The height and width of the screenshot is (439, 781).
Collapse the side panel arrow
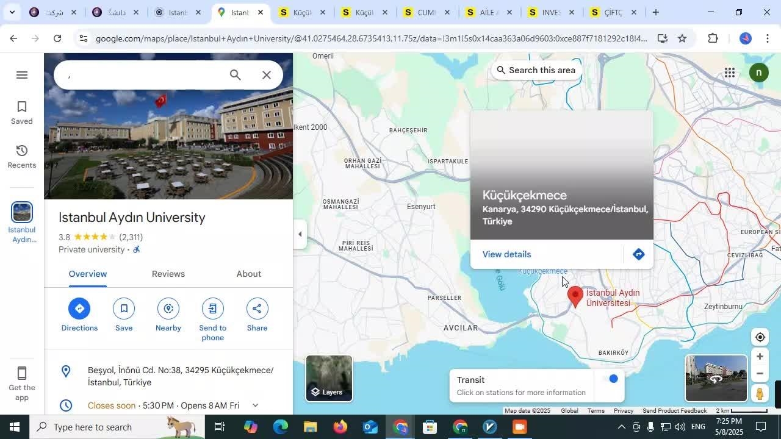point(300,234)
